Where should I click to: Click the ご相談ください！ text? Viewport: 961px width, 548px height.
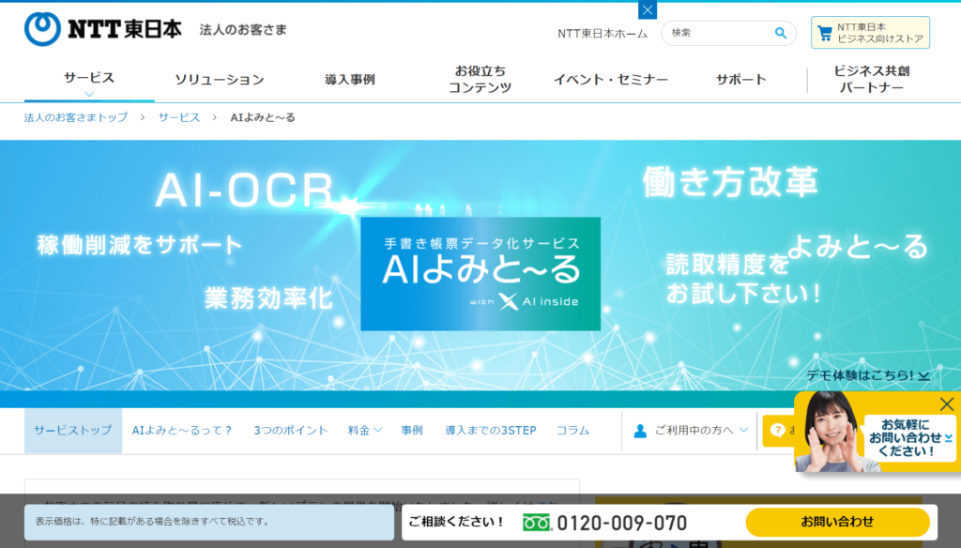(x=455, y=522)
